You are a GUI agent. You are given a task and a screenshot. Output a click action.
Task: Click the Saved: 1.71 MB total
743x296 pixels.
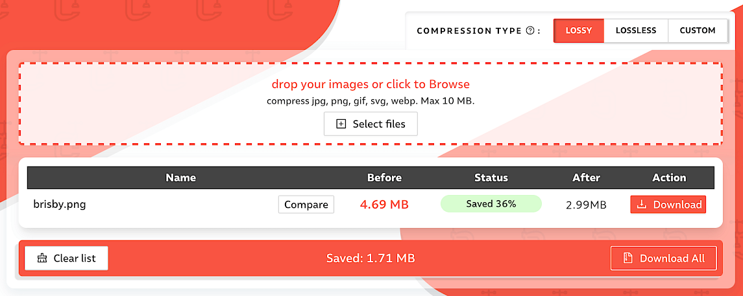point(371,258)
